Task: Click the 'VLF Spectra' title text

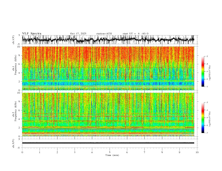Action: pyautogui.click(x=32, y=34)
